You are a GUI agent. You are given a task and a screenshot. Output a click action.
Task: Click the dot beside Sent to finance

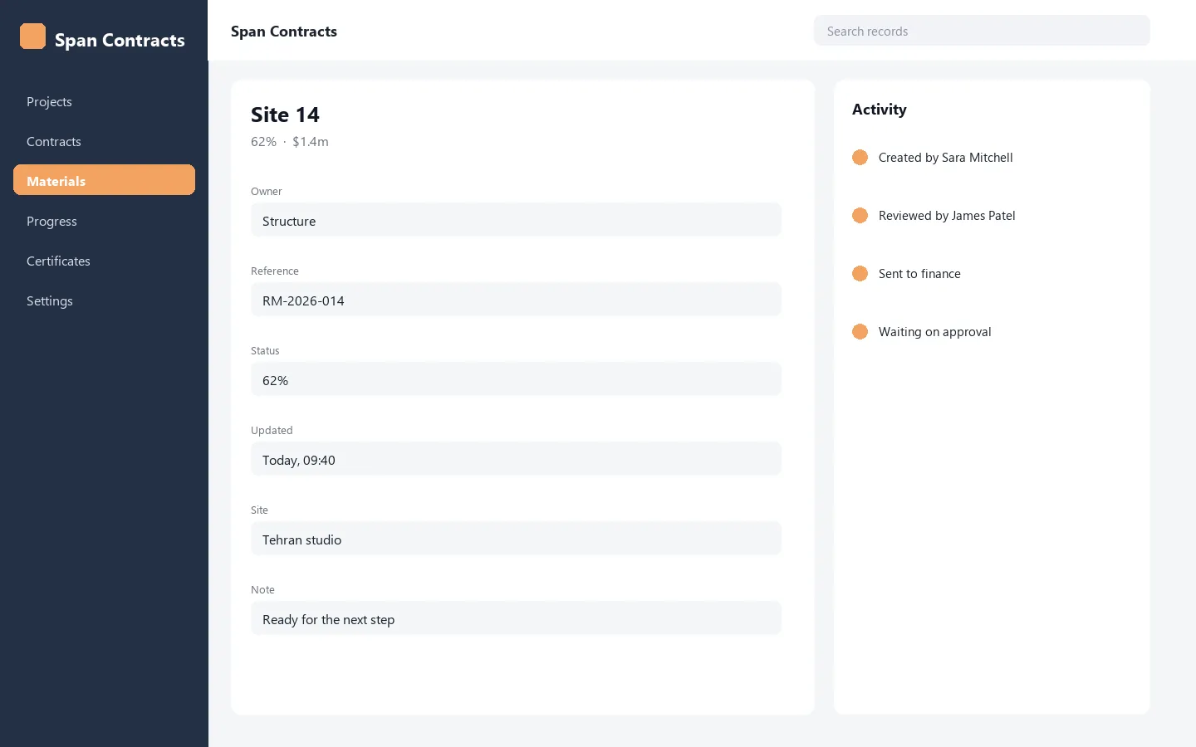click(x=860, y=274)
